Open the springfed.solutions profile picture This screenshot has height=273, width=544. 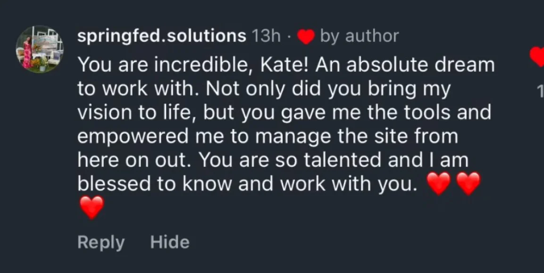point(40,49)
